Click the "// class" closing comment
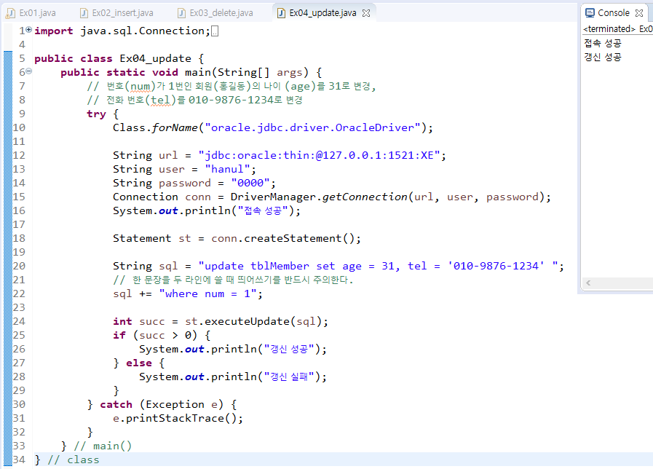Image resolution: width=653 pixels, height=469 pixels. (x=74, y=460)
